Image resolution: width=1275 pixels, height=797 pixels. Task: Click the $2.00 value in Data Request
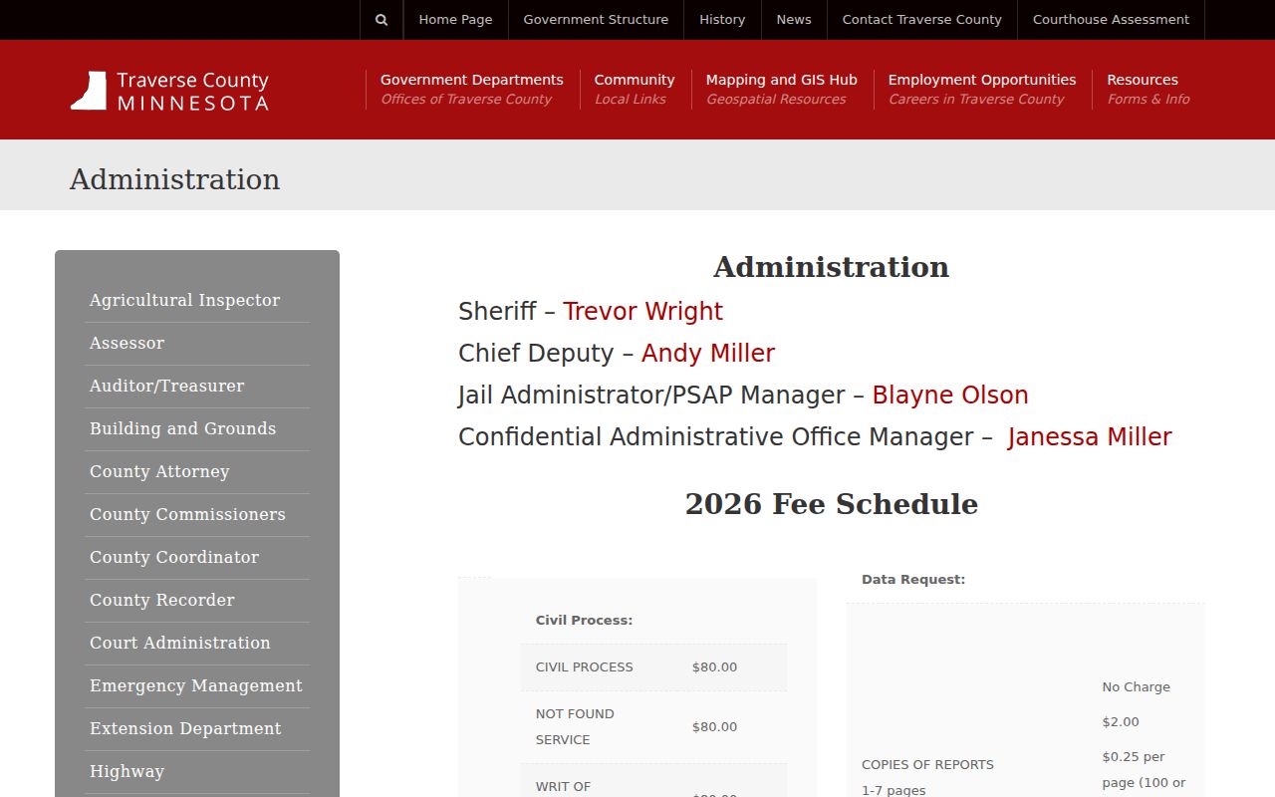tap(1121, 722)
